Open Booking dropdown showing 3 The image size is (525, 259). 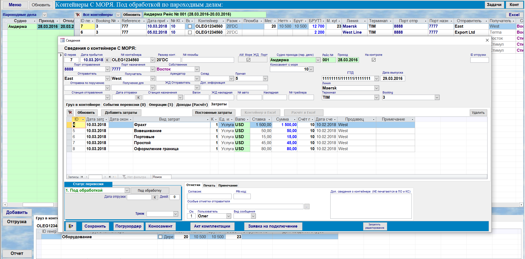point(437,97)
